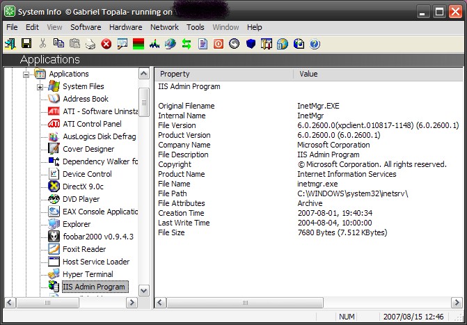Viewport: 467px width, 325px height.
Task: Select ATI Control Panel in tree
Action: pos(92,124)
